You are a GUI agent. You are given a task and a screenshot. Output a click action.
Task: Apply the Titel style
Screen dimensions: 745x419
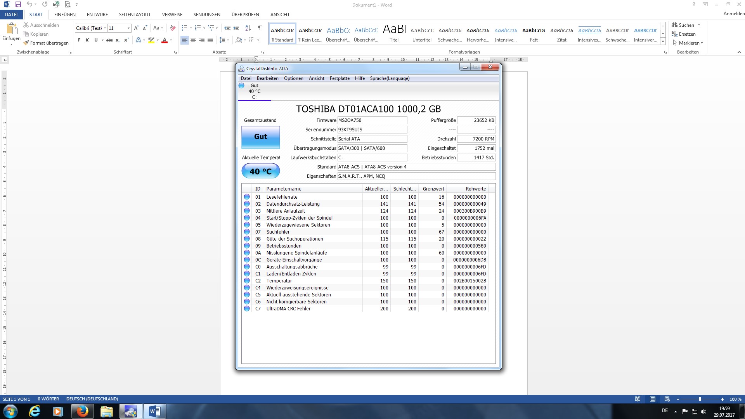[394, 33]
